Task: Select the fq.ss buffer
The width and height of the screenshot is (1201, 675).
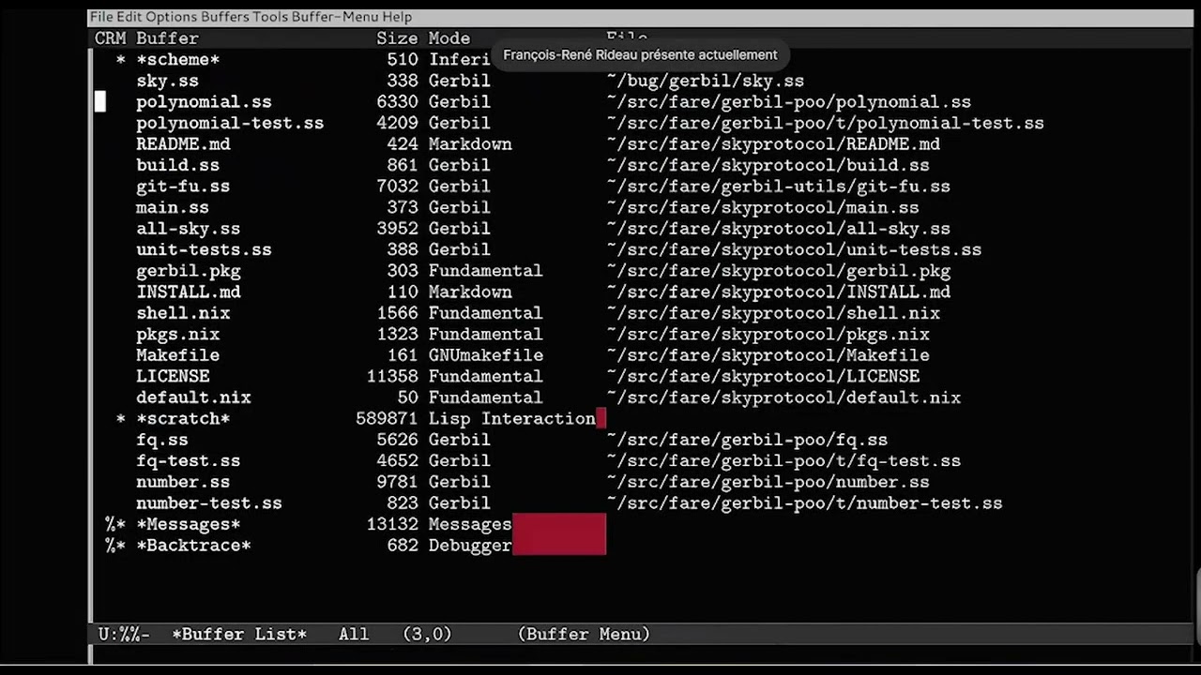Action: pos(162,440)
